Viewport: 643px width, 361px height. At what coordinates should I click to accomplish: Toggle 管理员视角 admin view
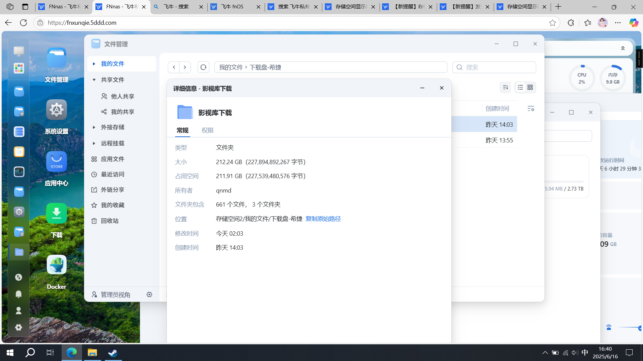[111, 294]
